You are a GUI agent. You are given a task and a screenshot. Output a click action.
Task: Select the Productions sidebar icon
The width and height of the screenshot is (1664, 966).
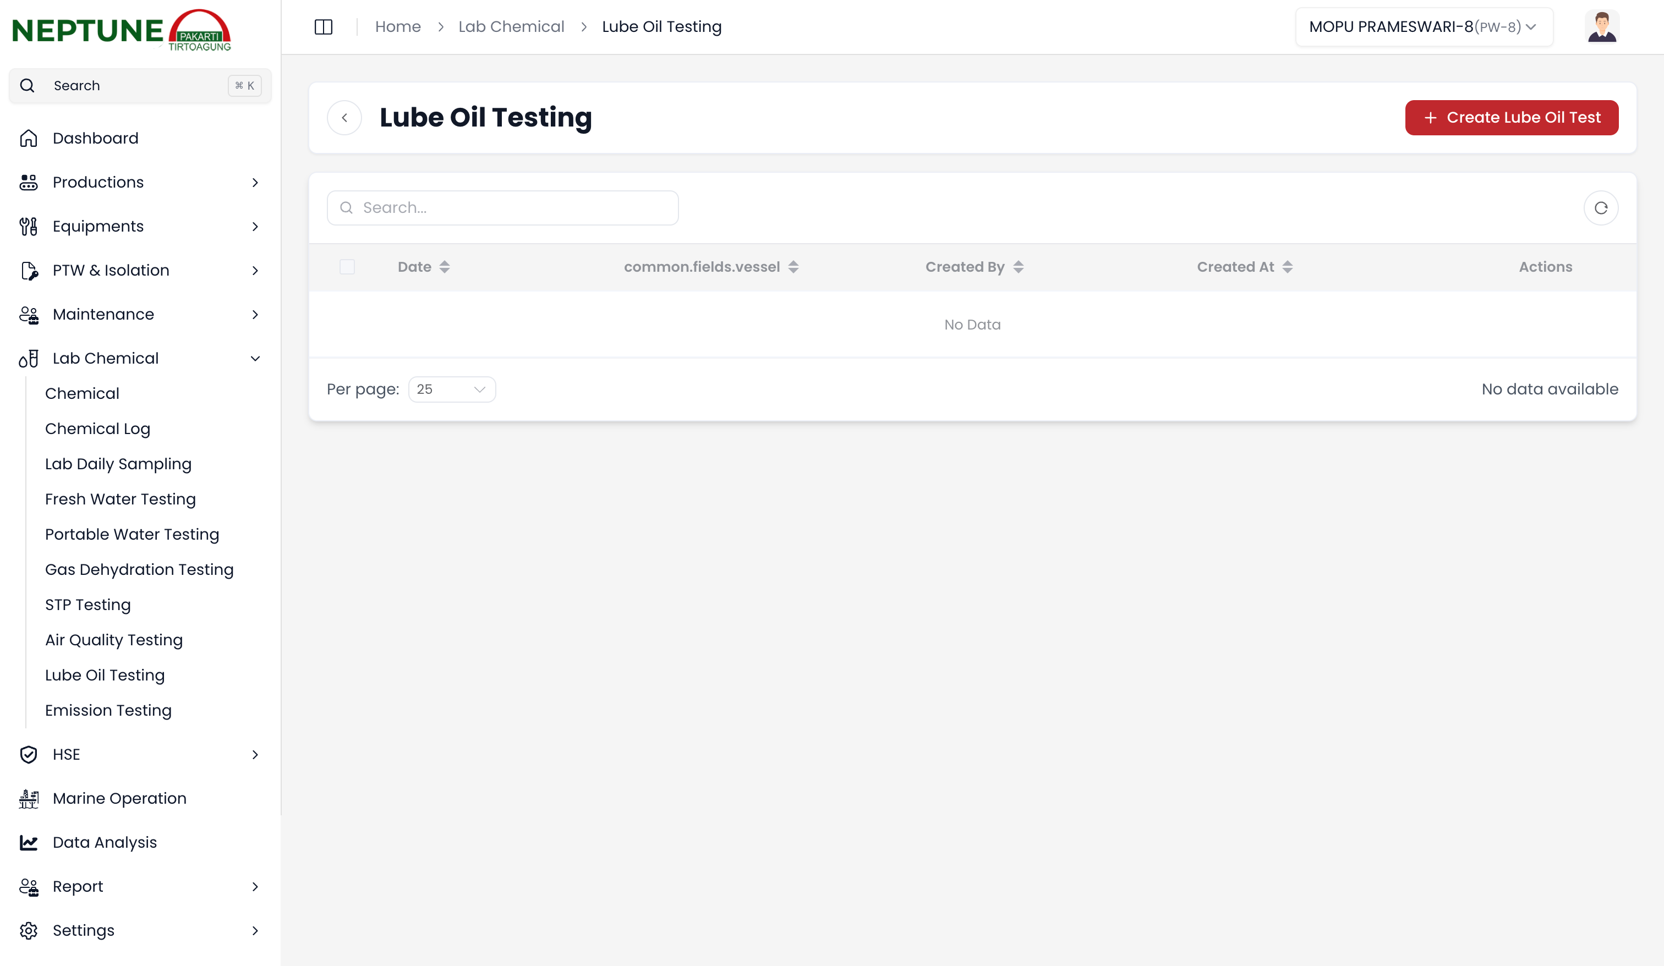click(x=29, y=182)
